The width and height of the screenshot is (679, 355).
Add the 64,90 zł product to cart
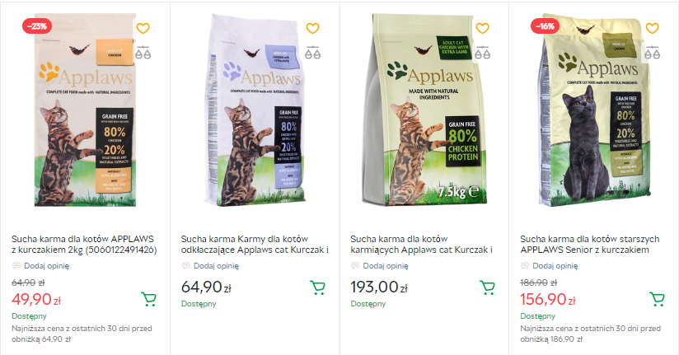pyautogui.click(x=318, y=287)
